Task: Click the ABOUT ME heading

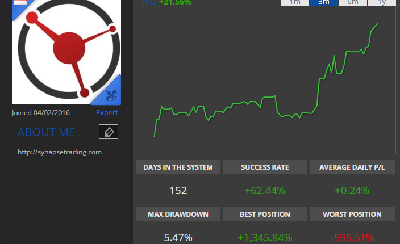Action: (x=46, y=132)
